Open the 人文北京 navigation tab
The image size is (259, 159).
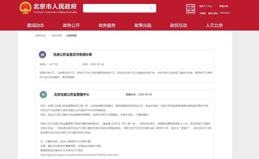[x=214, y=25]
